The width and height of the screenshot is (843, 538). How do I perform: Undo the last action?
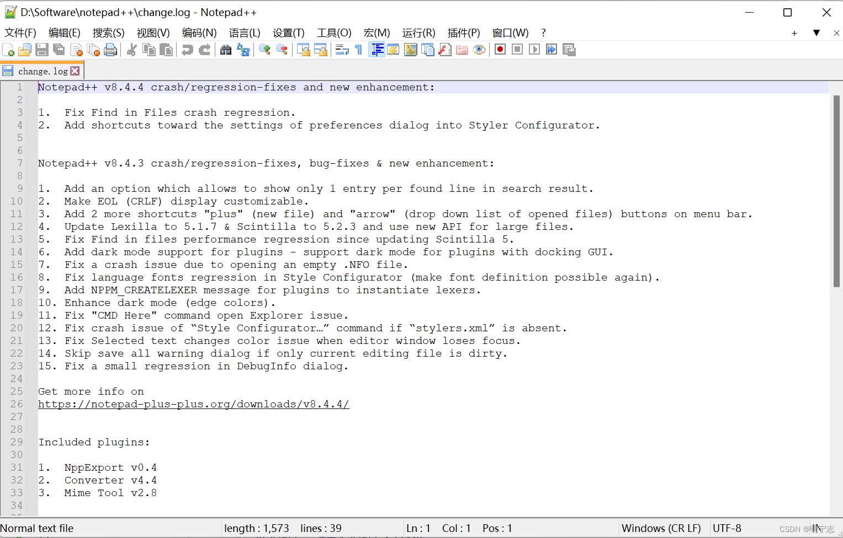[188, 50]
